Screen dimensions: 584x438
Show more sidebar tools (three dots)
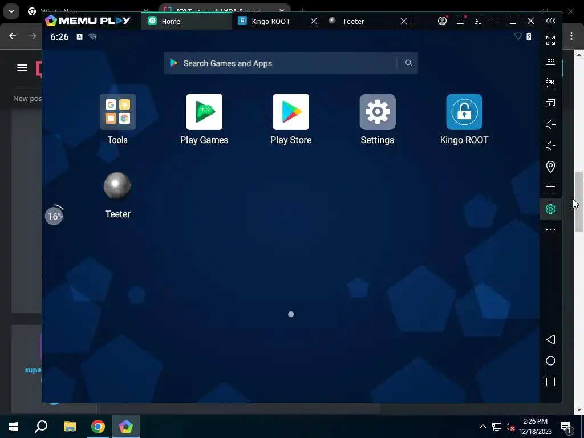point(550,230)
